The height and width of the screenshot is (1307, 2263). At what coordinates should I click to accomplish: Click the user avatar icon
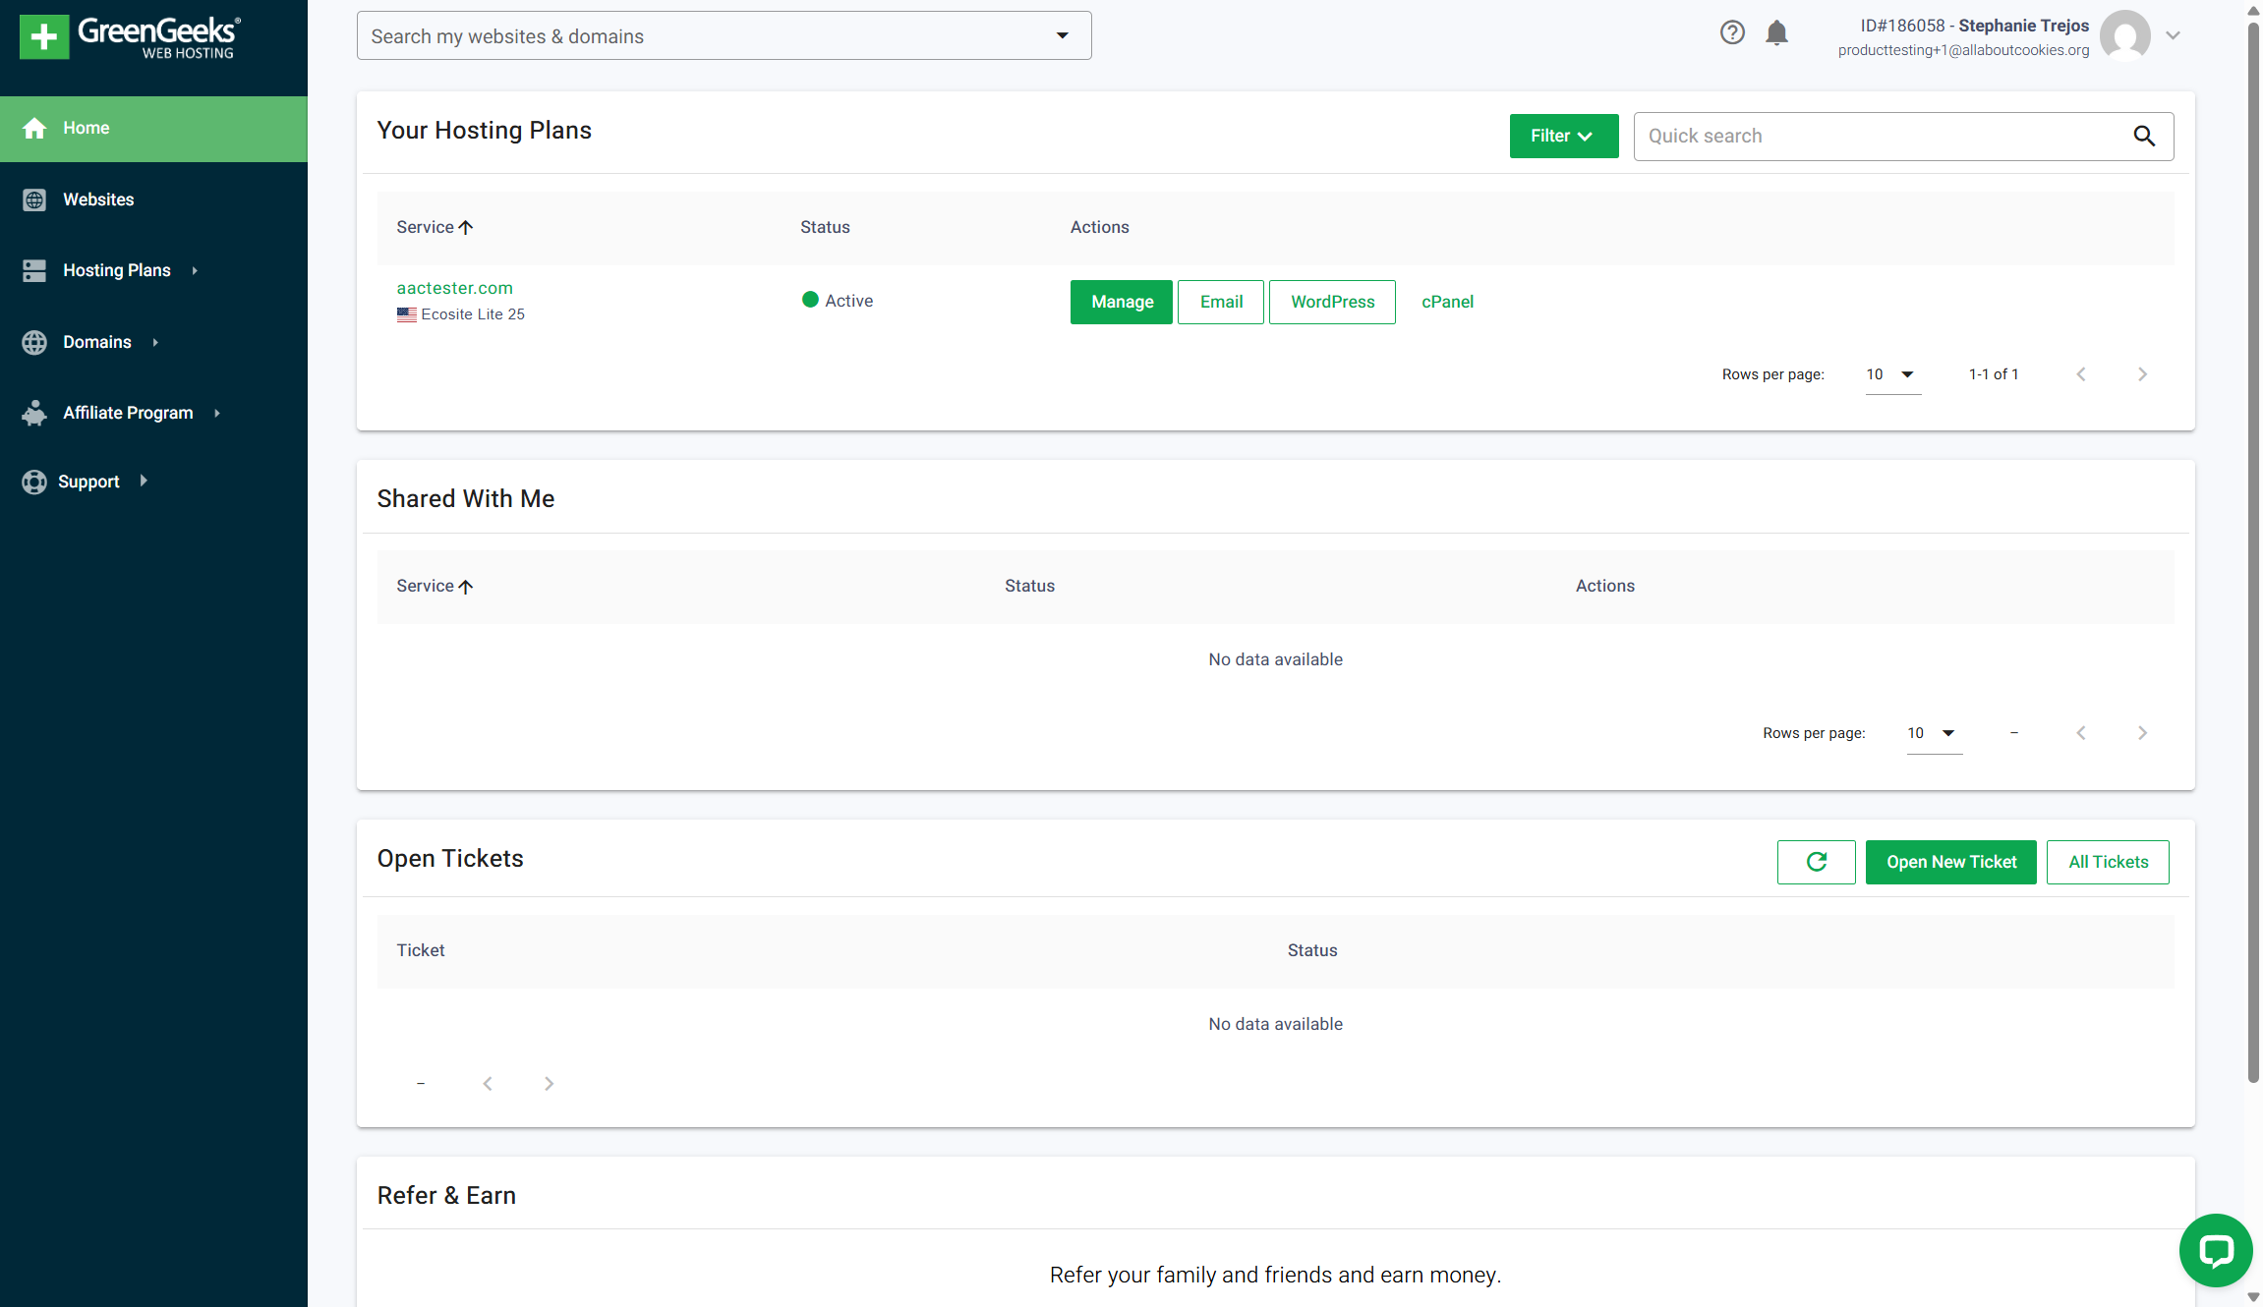point(2124,35)
